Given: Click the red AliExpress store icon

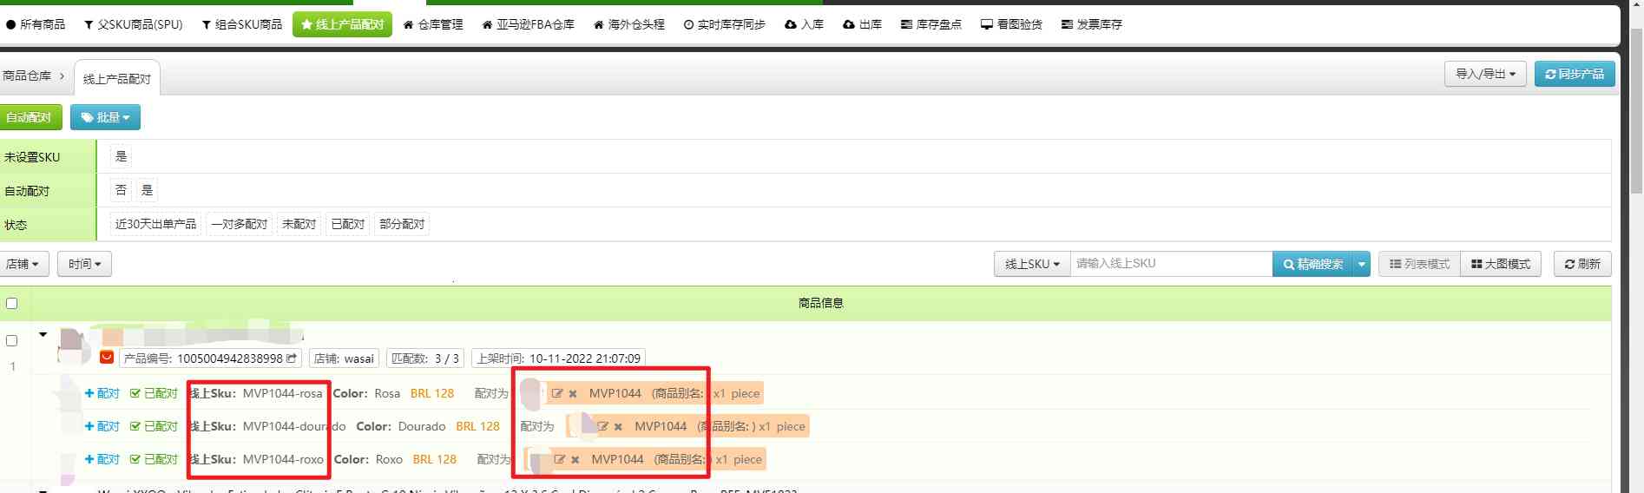Looking at the screenshot, I should coord(107,357).
